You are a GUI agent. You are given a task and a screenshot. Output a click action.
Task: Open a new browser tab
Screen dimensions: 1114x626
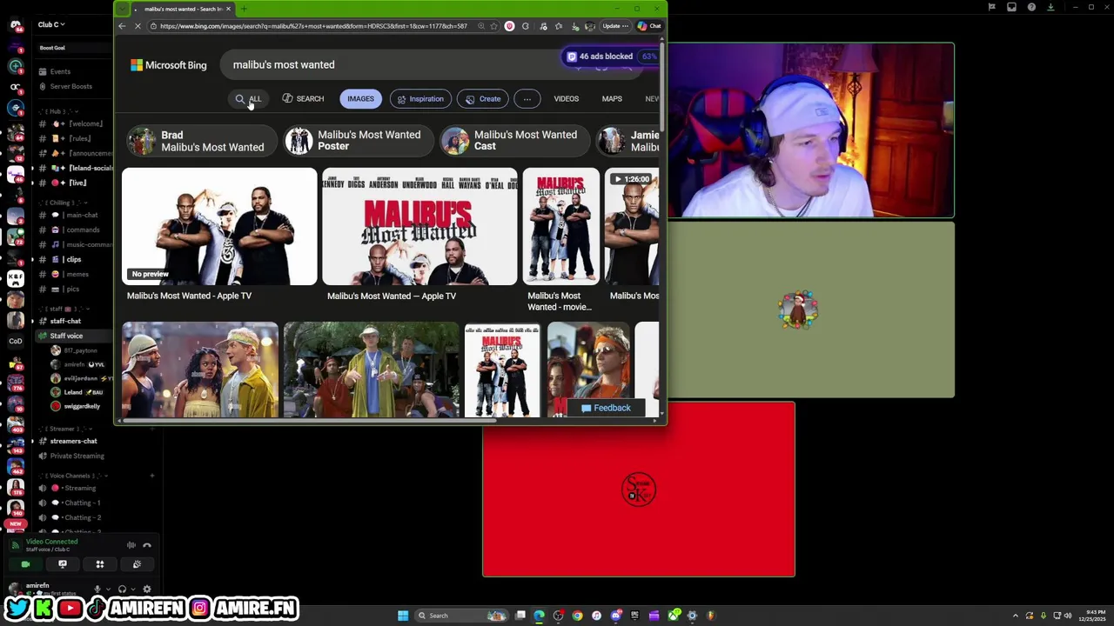click(x=244, y=9)
